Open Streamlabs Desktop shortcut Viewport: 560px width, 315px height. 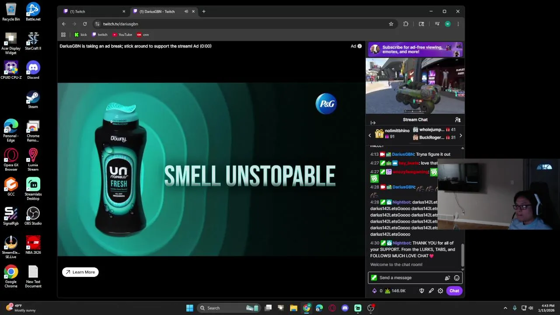(33, 189)
